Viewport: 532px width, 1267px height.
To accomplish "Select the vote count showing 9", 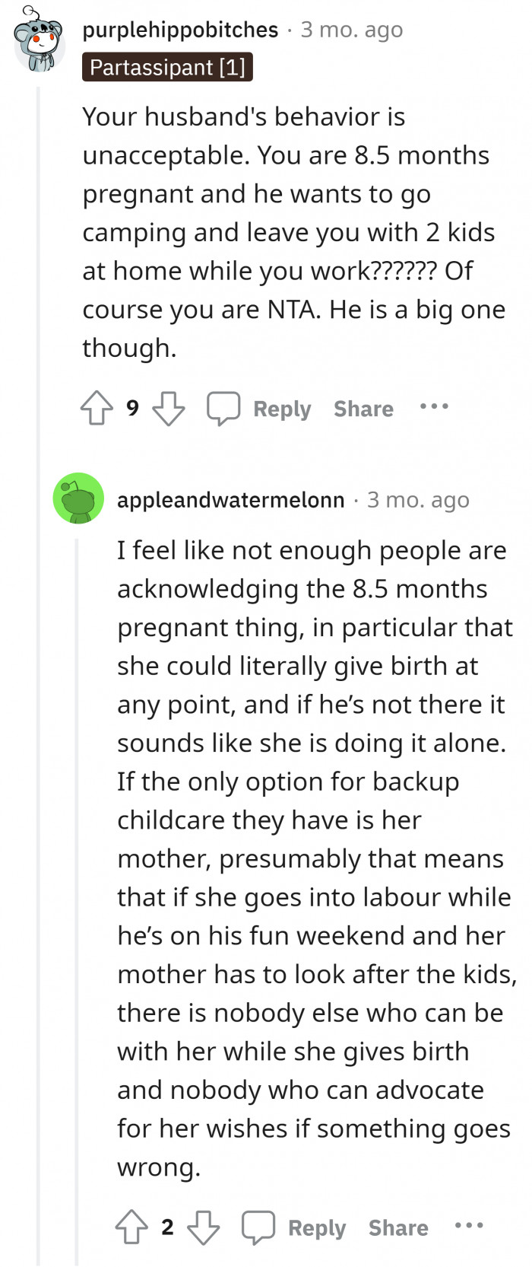I will (x=132, y=408).
